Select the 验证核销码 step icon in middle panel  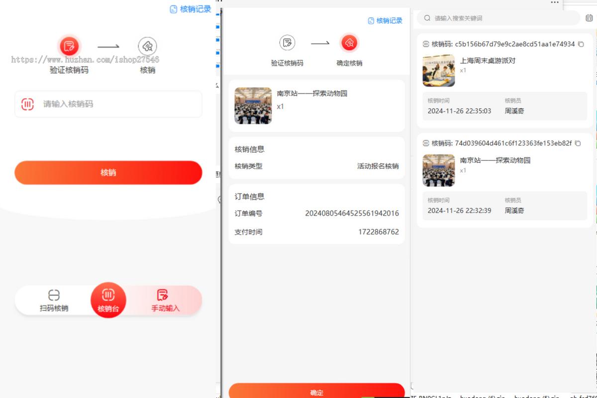click(x=287, y=43)
